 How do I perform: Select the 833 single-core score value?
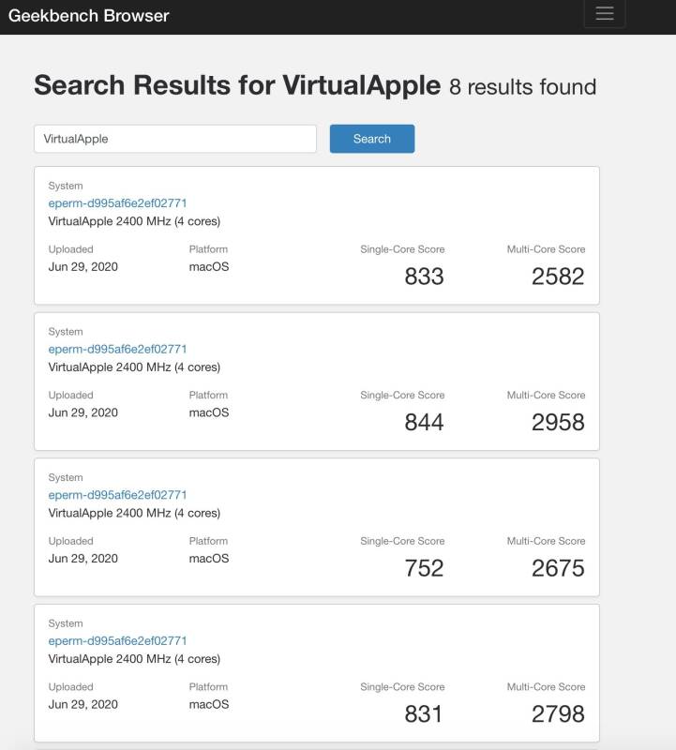click(x=424, y=276)
